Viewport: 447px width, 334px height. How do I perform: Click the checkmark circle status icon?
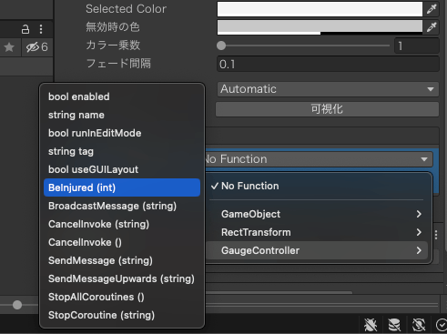coord(442,325)
